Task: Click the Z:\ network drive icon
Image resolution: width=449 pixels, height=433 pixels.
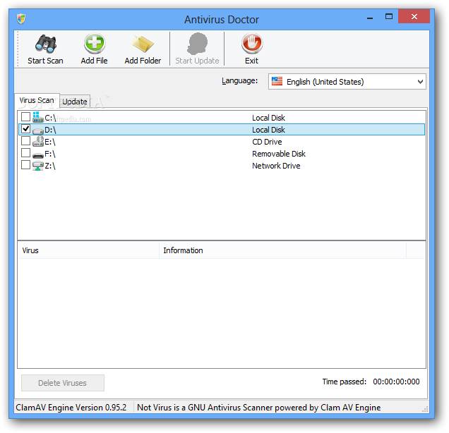Action: click(38, 166)
